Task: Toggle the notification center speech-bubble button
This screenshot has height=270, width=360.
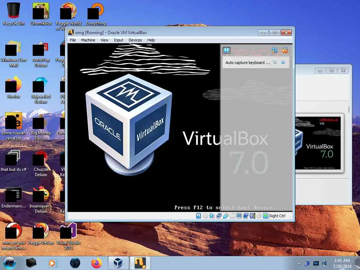Action: [227, 50]
